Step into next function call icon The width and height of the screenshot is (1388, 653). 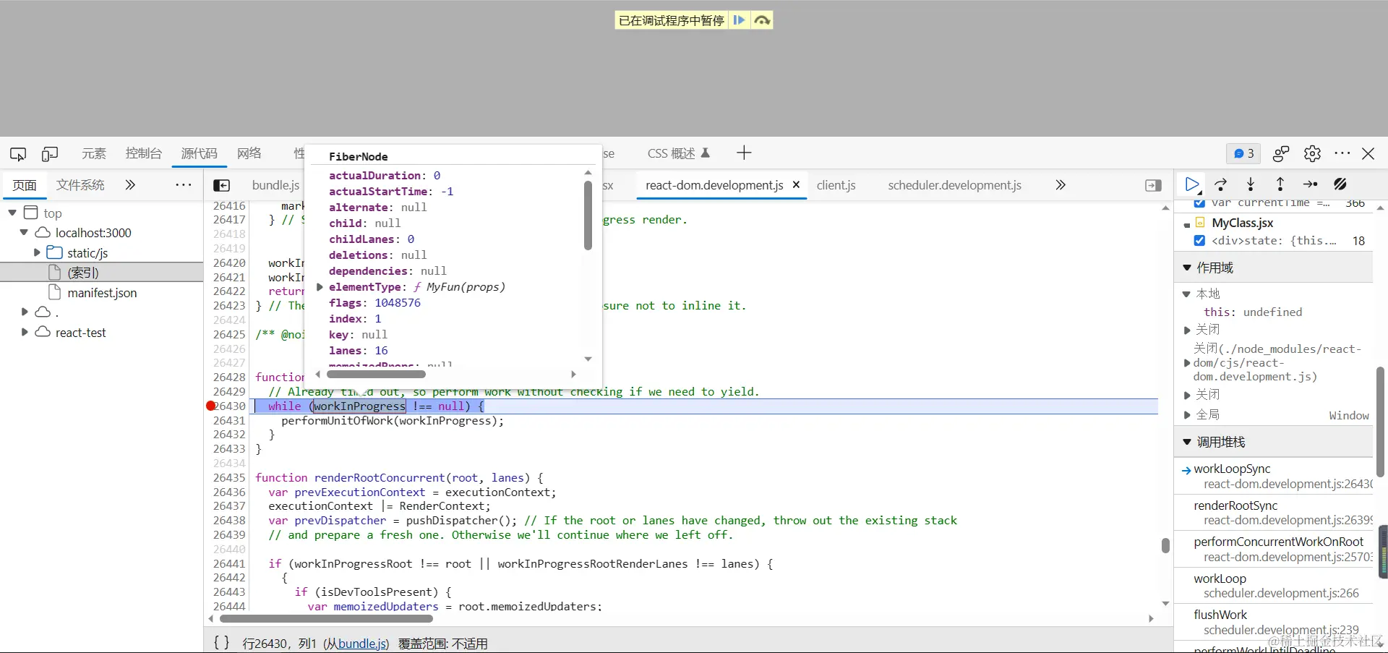[1251, 184]
